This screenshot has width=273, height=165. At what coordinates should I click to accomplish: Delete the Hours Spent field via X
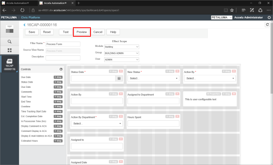[177, 117]
